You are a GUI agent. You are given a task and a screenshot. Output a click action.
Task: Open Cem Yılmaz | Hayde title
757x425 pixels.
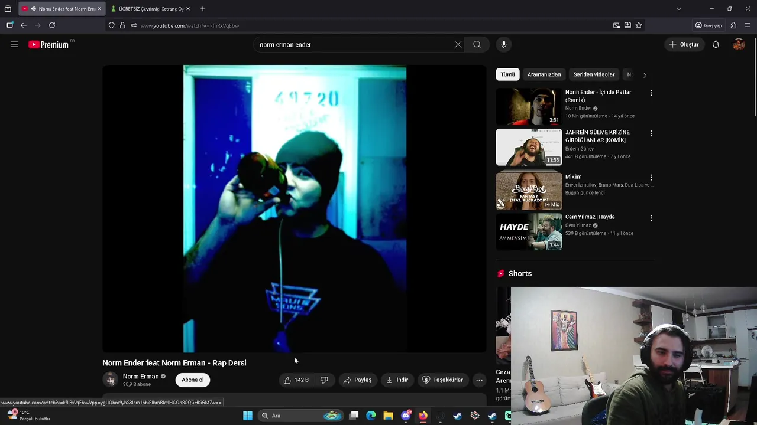[x=590, y=217]
